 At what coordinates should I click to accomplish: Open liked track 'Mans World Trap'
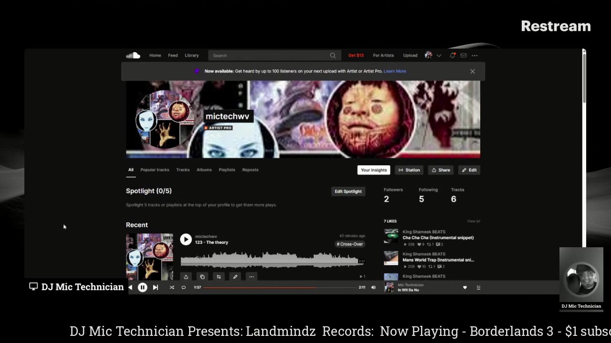coord(438,260)
